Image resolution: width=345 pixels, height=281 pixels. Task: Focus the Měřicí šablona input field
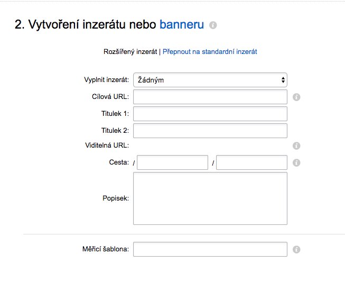pyautogui.click(x=210, y=249)
